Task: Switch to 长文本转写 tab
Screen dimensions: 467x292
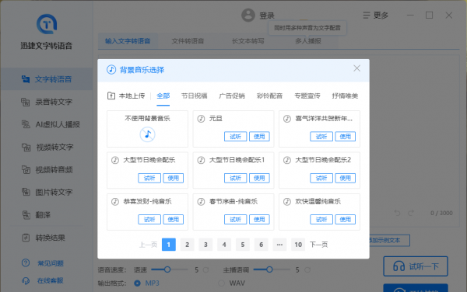Action: (x=248, y=41)
